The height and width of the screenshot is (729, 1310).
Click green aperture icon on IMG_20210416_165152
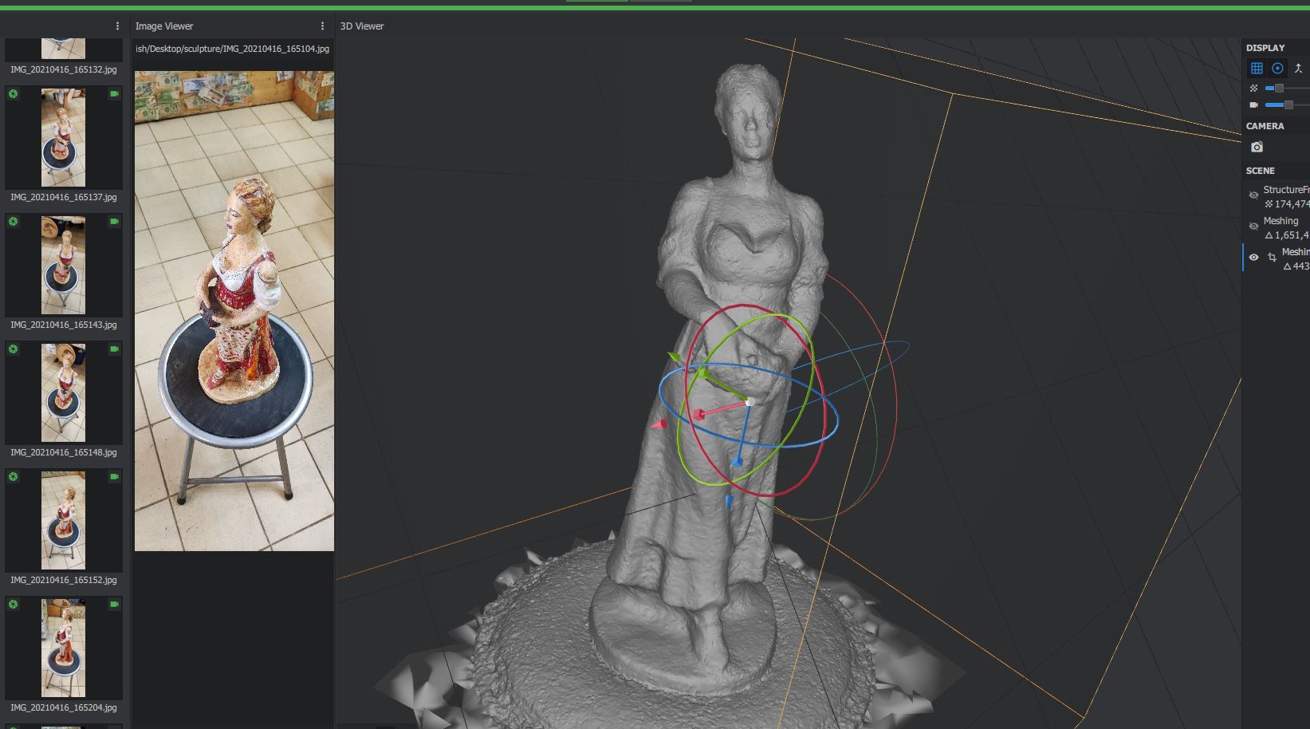[14, 477]
